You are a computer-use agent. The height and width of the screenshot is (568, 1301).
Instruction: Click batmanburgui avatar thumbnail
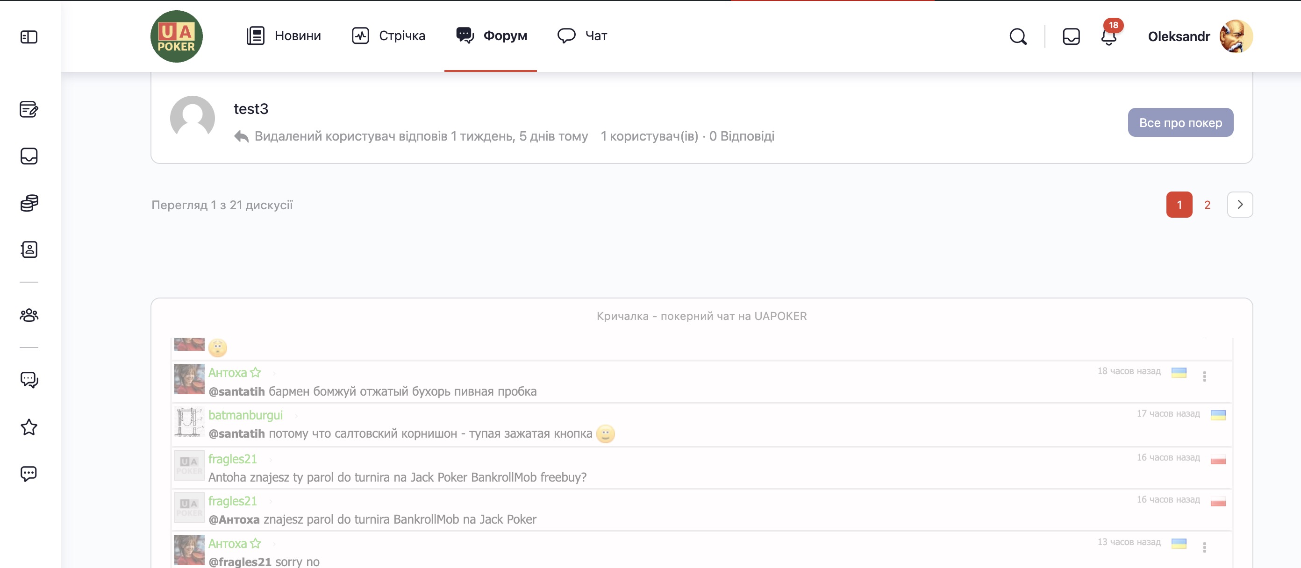[189, 422]
